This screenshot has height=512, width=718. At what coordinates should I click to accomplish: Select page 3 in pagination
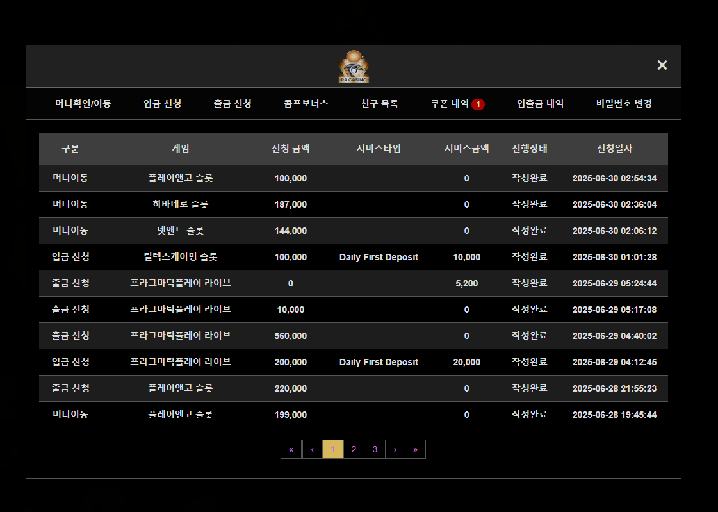coord(375,449)
